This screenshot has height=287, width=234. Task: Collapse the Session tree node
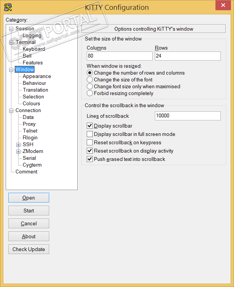click(11, 29)
